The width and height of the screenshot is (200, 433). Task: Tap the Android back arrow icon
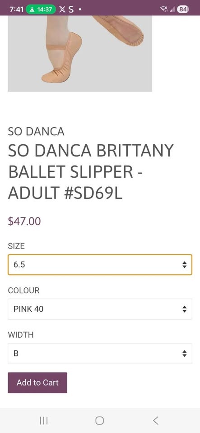click(x=156, y=420)
